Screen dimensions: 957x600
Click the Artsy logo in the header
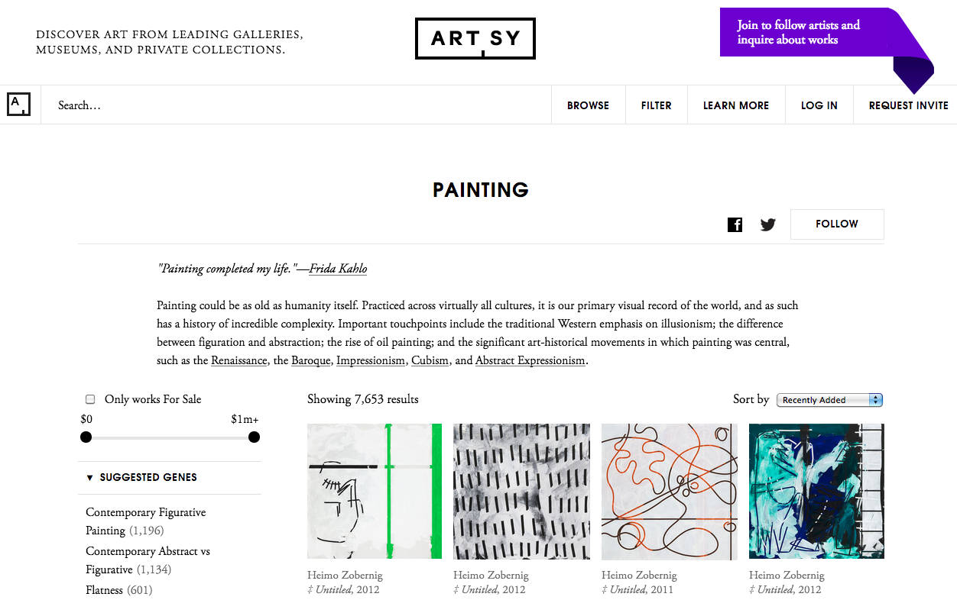[475, 38]
